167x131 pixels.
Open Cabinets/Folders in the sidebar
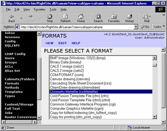click(20, 79)
